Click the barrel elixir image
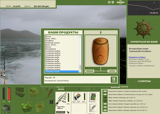Viewport: 160px width, 114px height. pyautogui.click(x=100, y=51)
